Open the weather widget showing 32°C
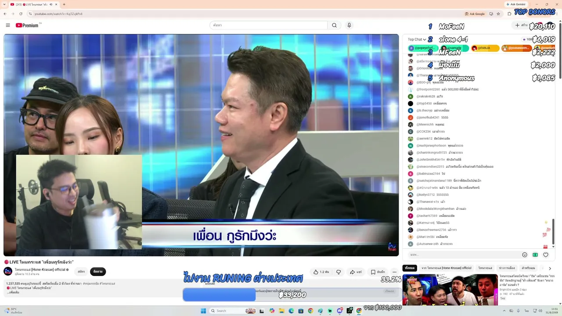 13,311
